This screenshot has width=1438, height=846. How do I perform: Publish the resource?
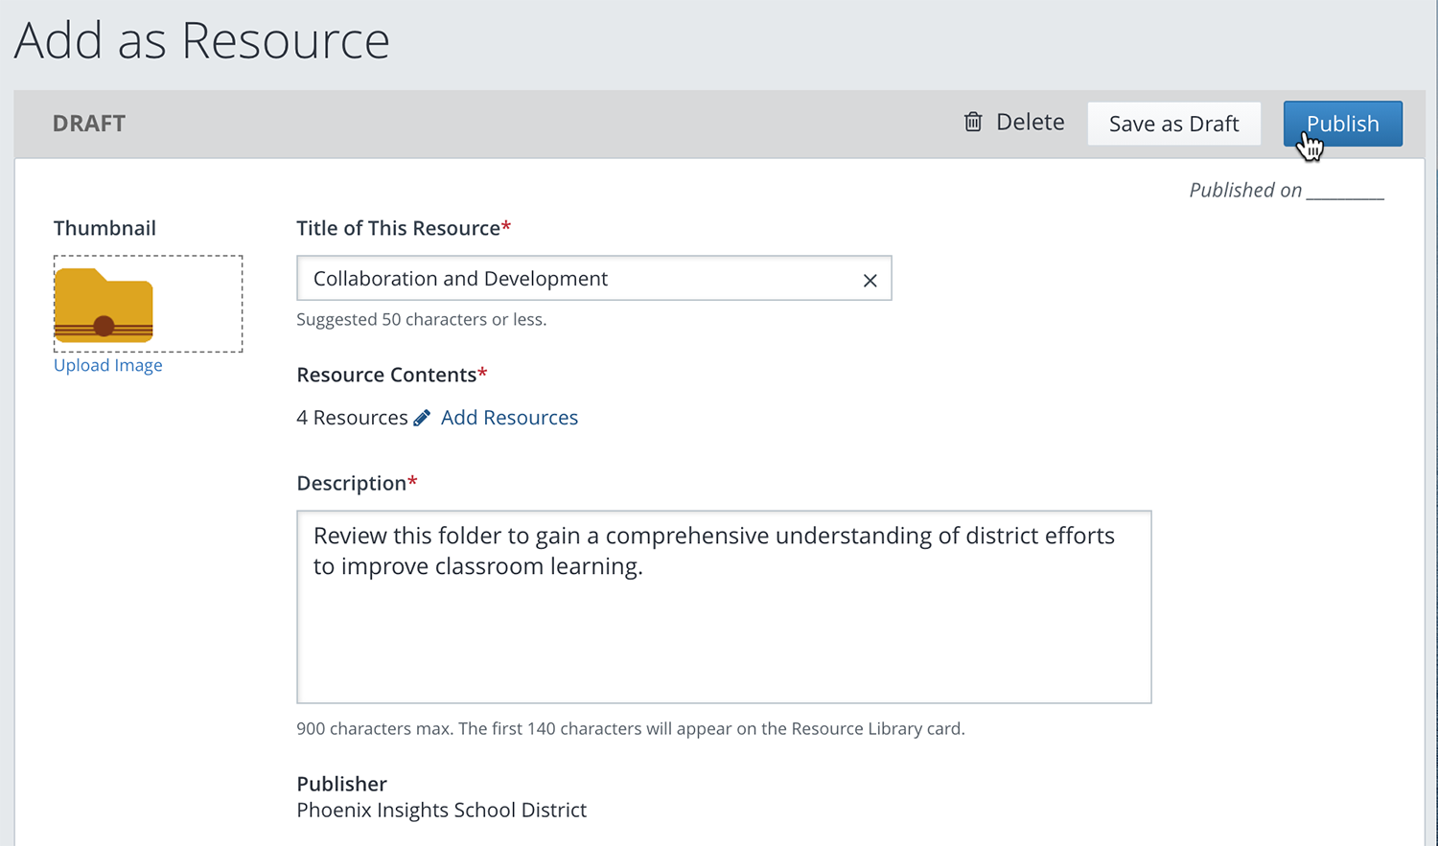click(1342, 124)
